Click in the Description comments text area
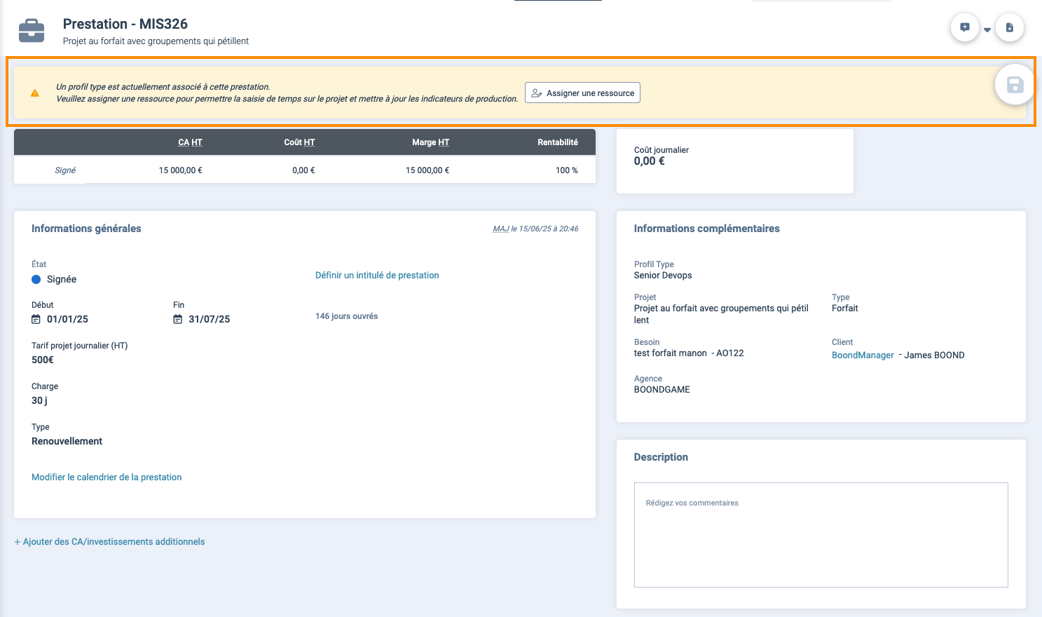The image size is (1042, 617). 821,535
